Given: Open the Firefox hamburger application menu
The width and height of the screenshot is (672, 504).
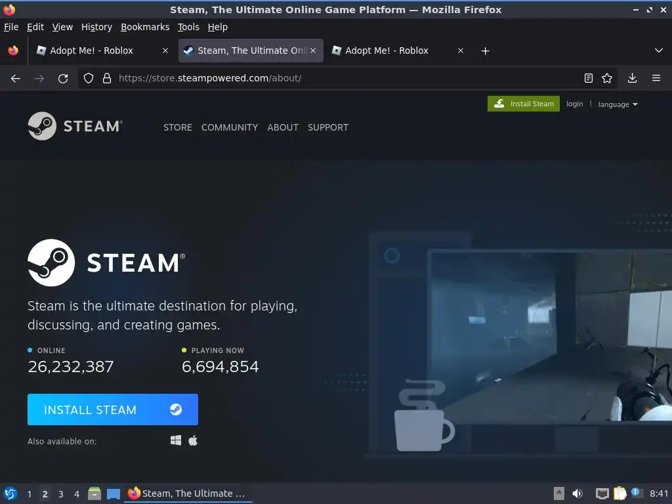Looking at the screenshot, I should coord(656,78).
